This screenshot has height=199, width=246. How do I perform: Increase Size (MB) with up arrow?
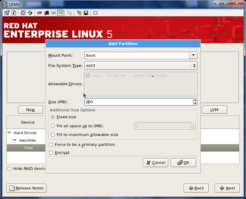click(x=195, y=100)
